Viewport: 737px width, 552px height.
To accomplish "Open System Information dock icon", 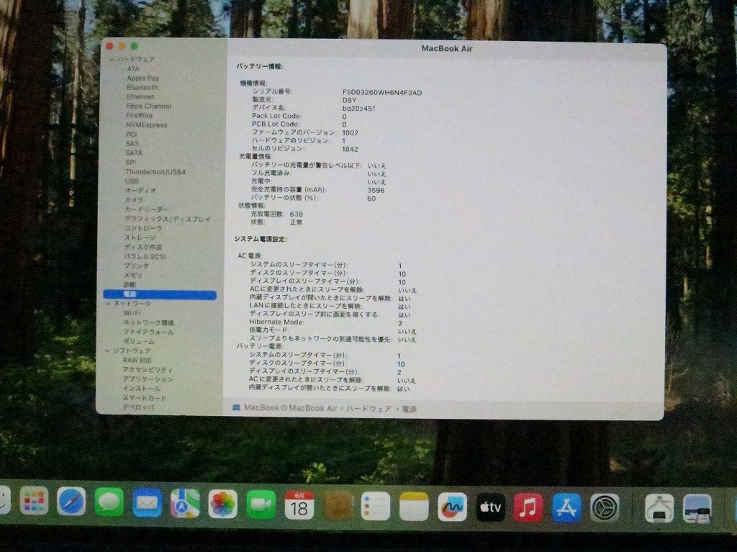I will tap(659, 508).
